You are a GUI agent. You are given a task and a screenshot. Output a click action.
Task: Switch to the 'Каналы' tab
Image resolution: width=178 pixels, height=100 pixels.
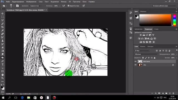click(x=143, y=46)
